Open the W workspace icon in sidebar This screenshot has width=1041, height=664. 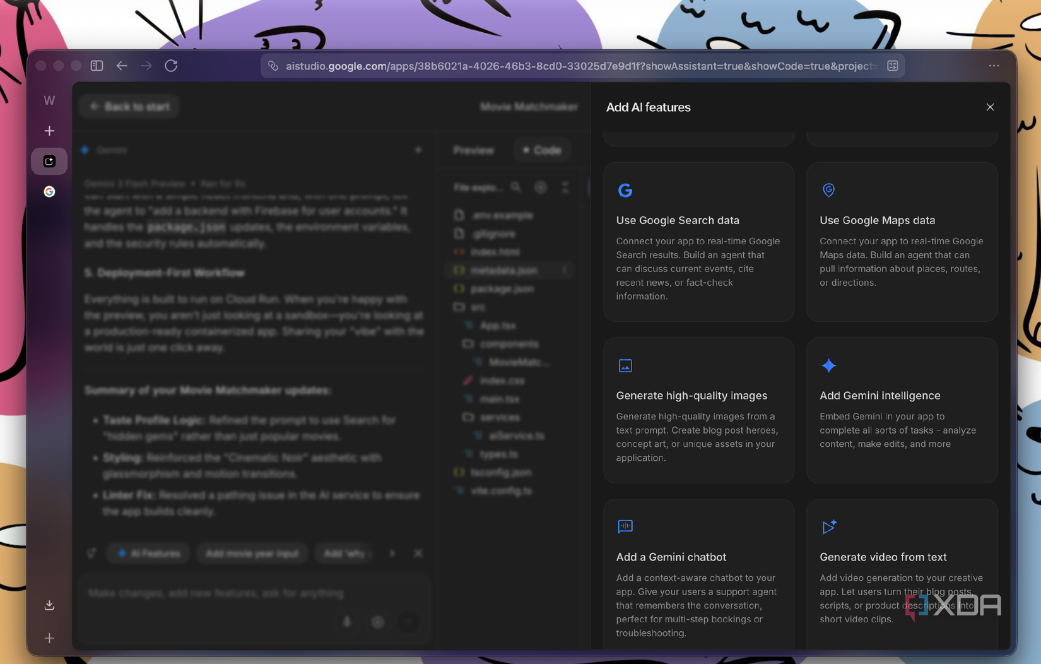[x=49, y=100]
